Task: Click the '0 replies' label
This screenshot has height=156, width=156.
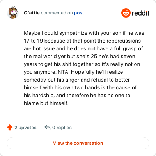Action: [62, 128]
